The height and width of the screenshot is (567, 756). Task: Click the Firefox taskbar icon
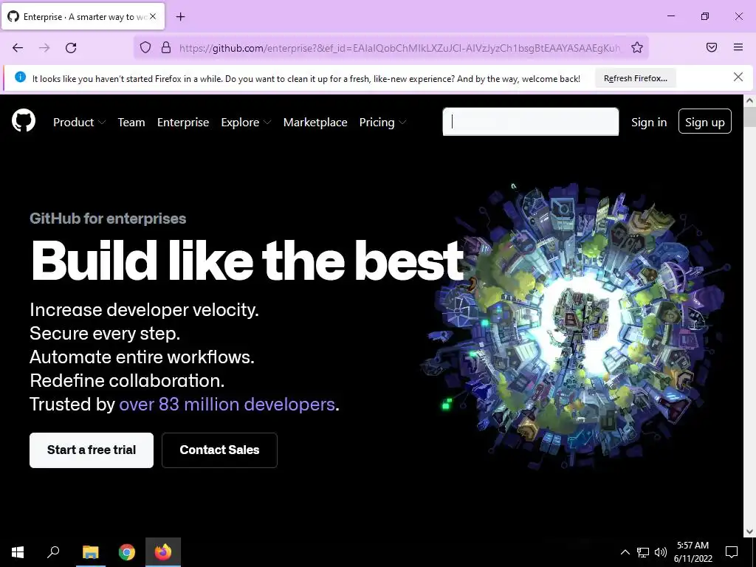[163, 552]
